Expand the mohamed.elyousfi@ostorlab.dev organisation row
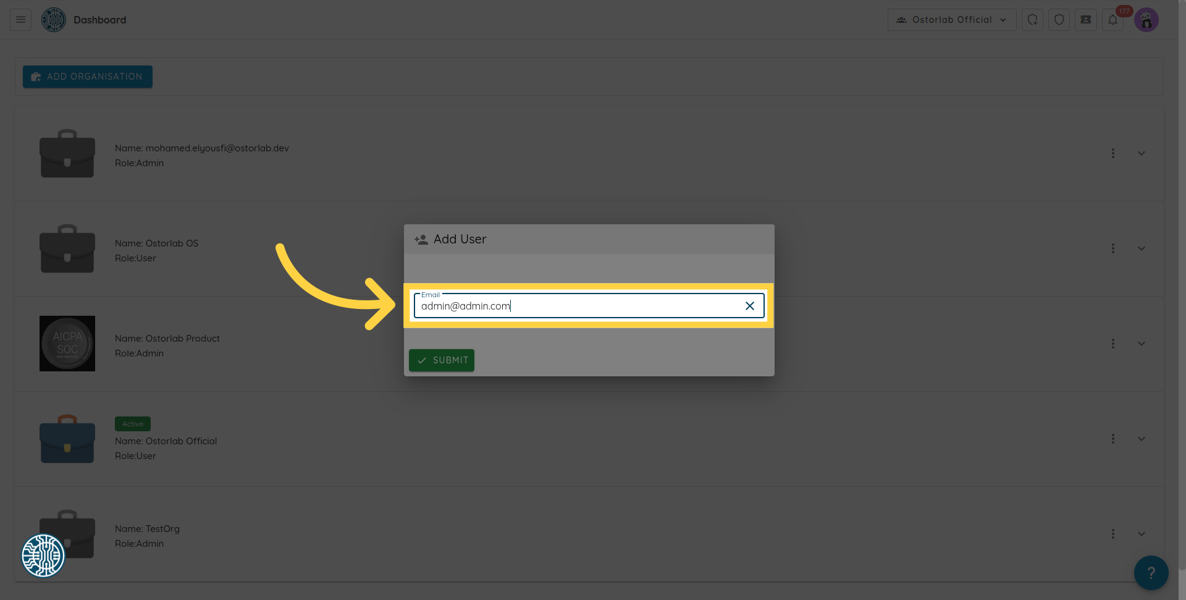Screen dimensions: 1186x600 click(1141, 153)
